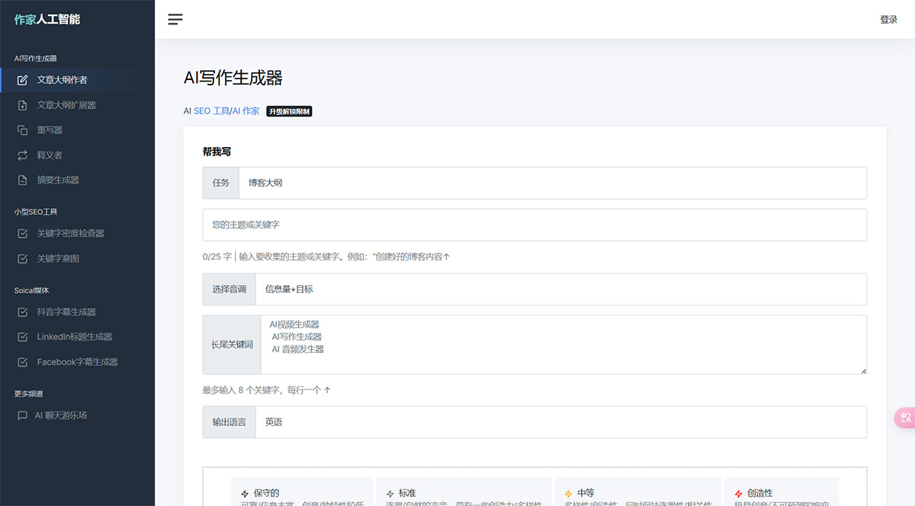Click the 摘要生成器 document icon

[24, 180]
